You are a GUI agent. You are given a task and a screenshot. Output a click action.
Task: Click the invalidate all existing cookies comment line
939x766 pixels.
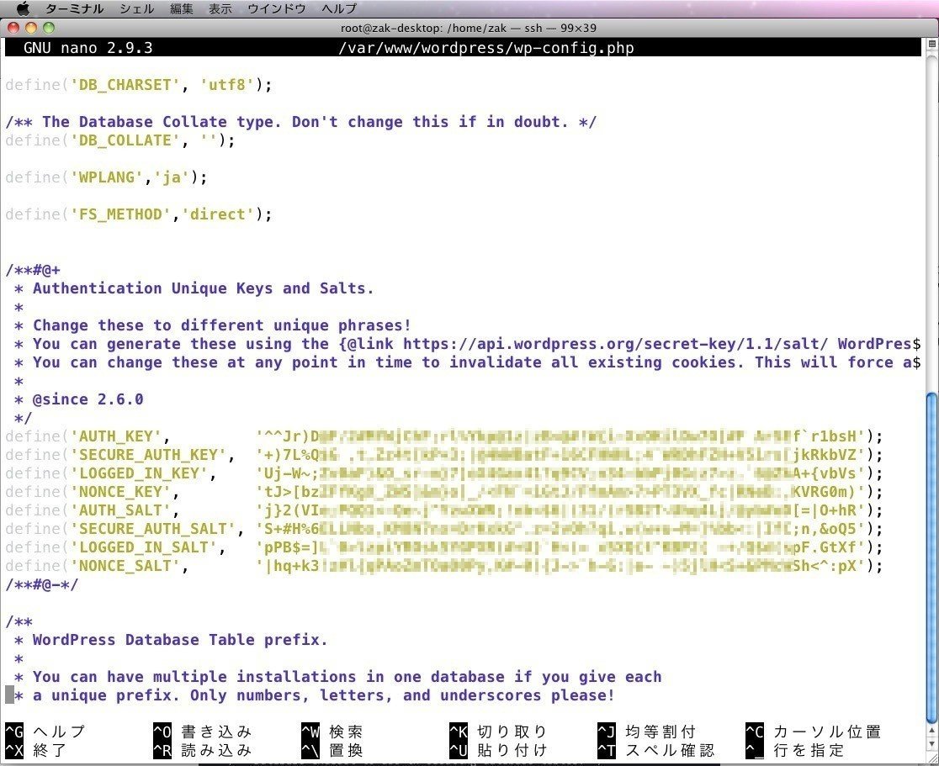[467, 362]
